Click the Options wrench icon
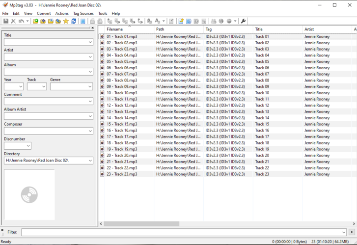The width and height of the screenshot is (357, 245). pyautogui.click(x=243, y=21)
